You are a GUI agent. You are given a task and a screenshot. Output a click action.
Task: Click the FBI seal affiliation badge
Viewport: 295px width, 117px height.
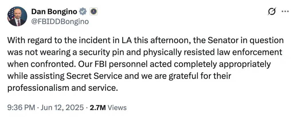pos(93,12)
